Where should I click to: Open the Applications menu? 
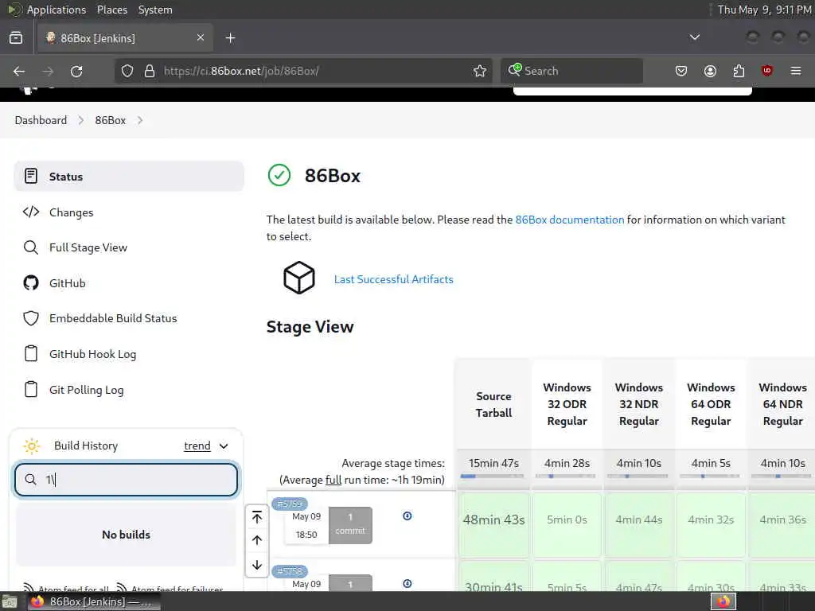tap(57, 10)
